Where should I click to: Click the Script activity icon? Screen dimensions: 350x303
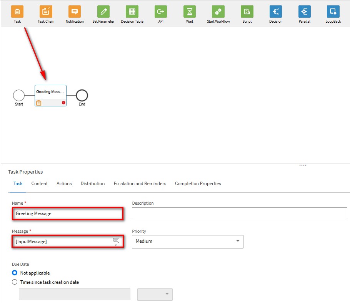pyautogui.click(x=247, y=12)
